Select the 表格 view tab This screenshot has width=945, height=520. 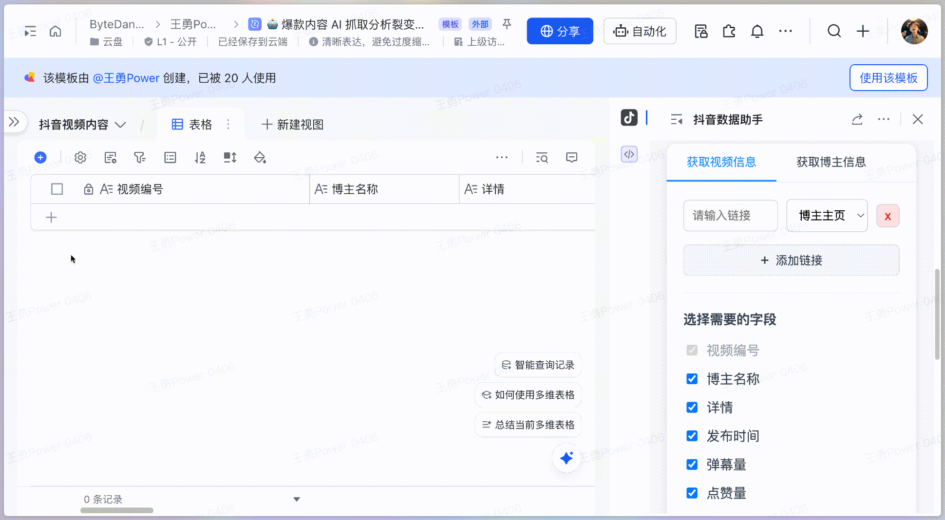pyautogui.click(x=192, y=125)
